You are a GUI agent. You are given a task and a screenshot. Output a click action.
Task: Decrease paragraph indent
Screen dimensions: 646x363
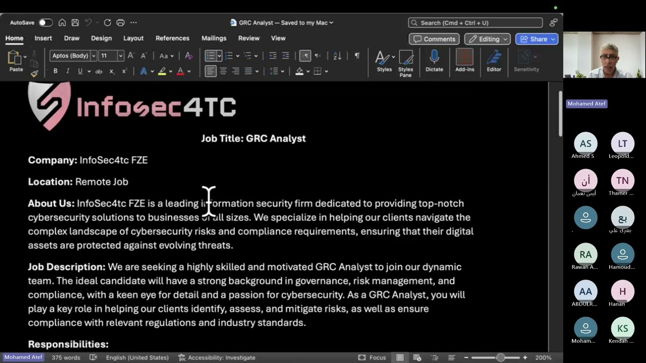(x=273, y=55)
